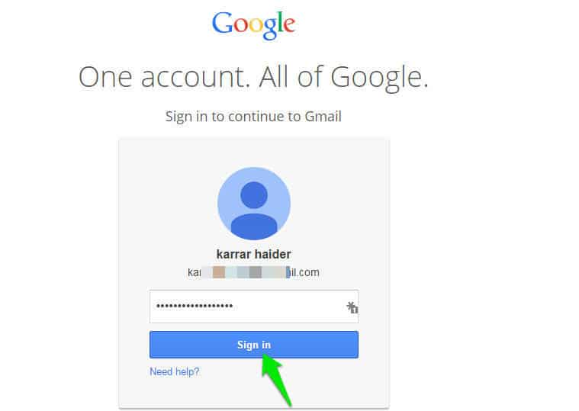Open the Need help? link
The width and height of the screenshot is (579, 411).
pyautogui.click(x=174, y=371)
